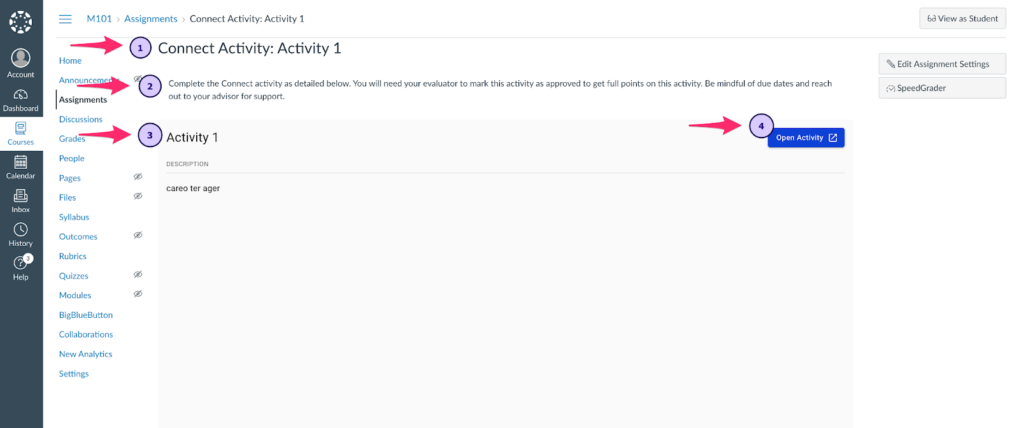The height and width of the screenshot is (428, 1019).
Task: Toggle visibility eye next to Pages
Action: coord(138,176)
